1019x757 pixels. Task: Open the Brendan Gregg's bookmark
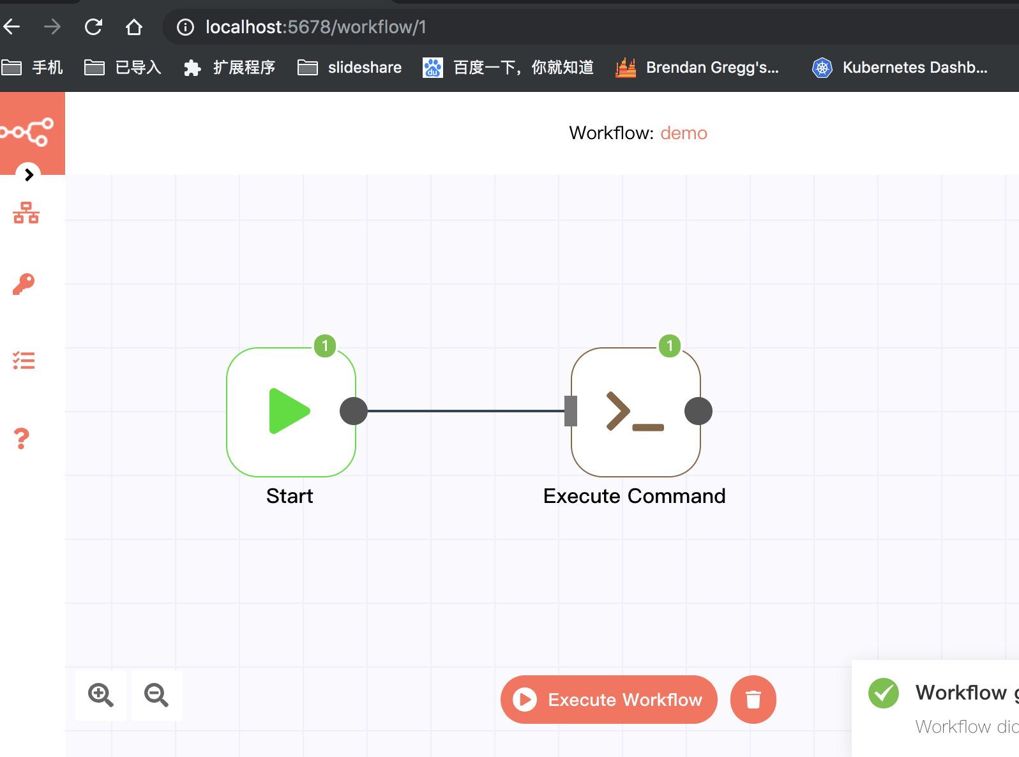point(697,67)
